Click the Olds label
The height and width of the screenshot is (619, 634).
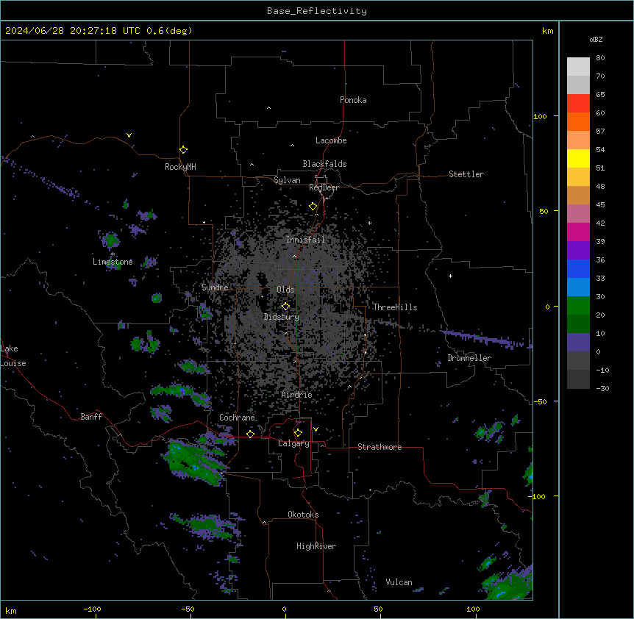point(285,290)
